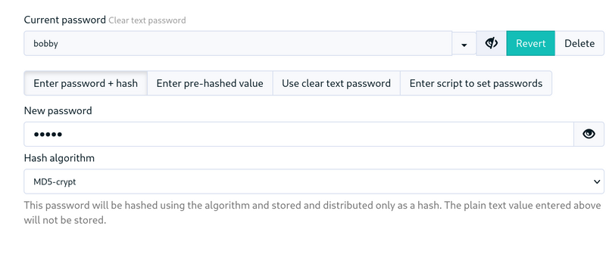Click the hashing explanation help text

click(x=312, y=212)
